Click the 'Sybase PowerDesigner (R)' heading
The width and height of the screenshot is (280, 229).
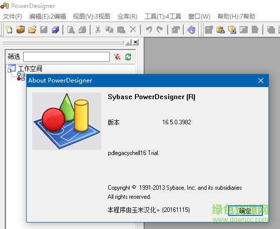[x=152, y=97]
